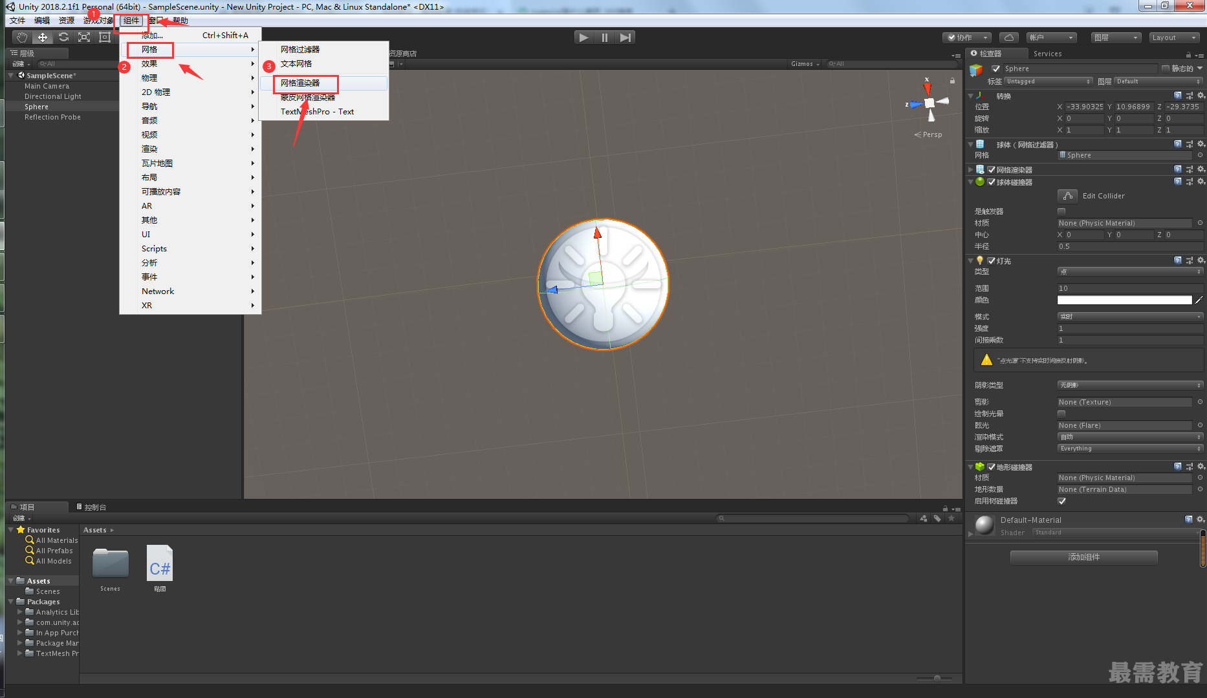Select Main Camera in the Hierarchy
1207x698 pixels.
[x=47, y=86]
